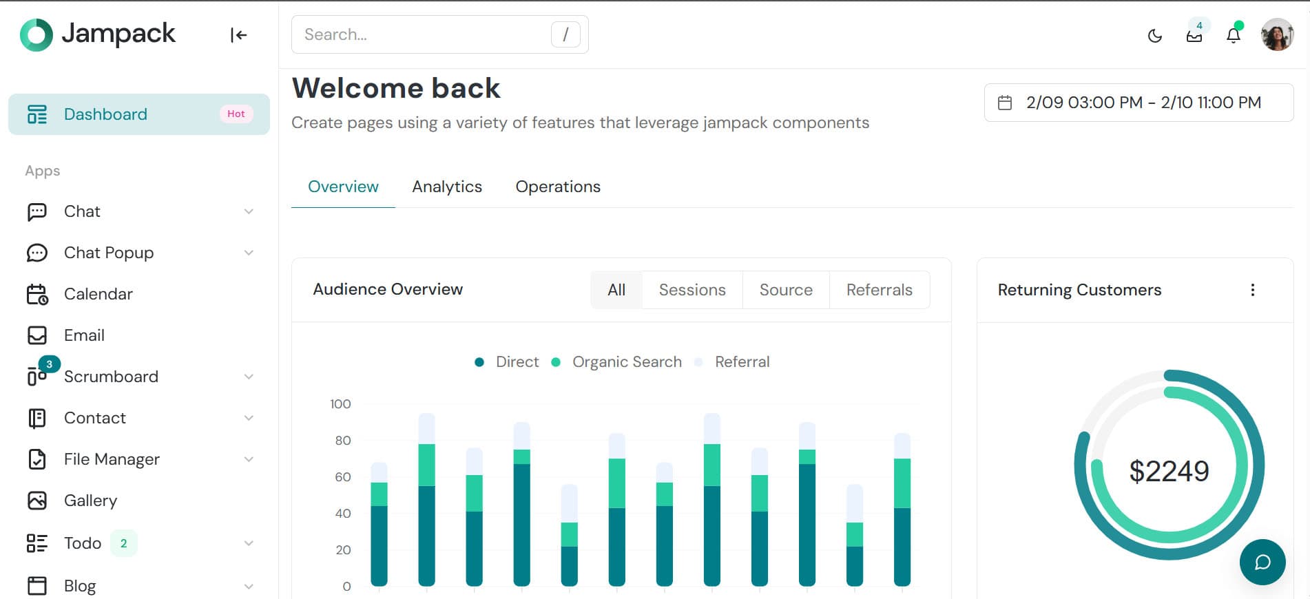This screenshot has width=1310, height=599.
Task: Expand the Blog chevron
Action: 249,586
